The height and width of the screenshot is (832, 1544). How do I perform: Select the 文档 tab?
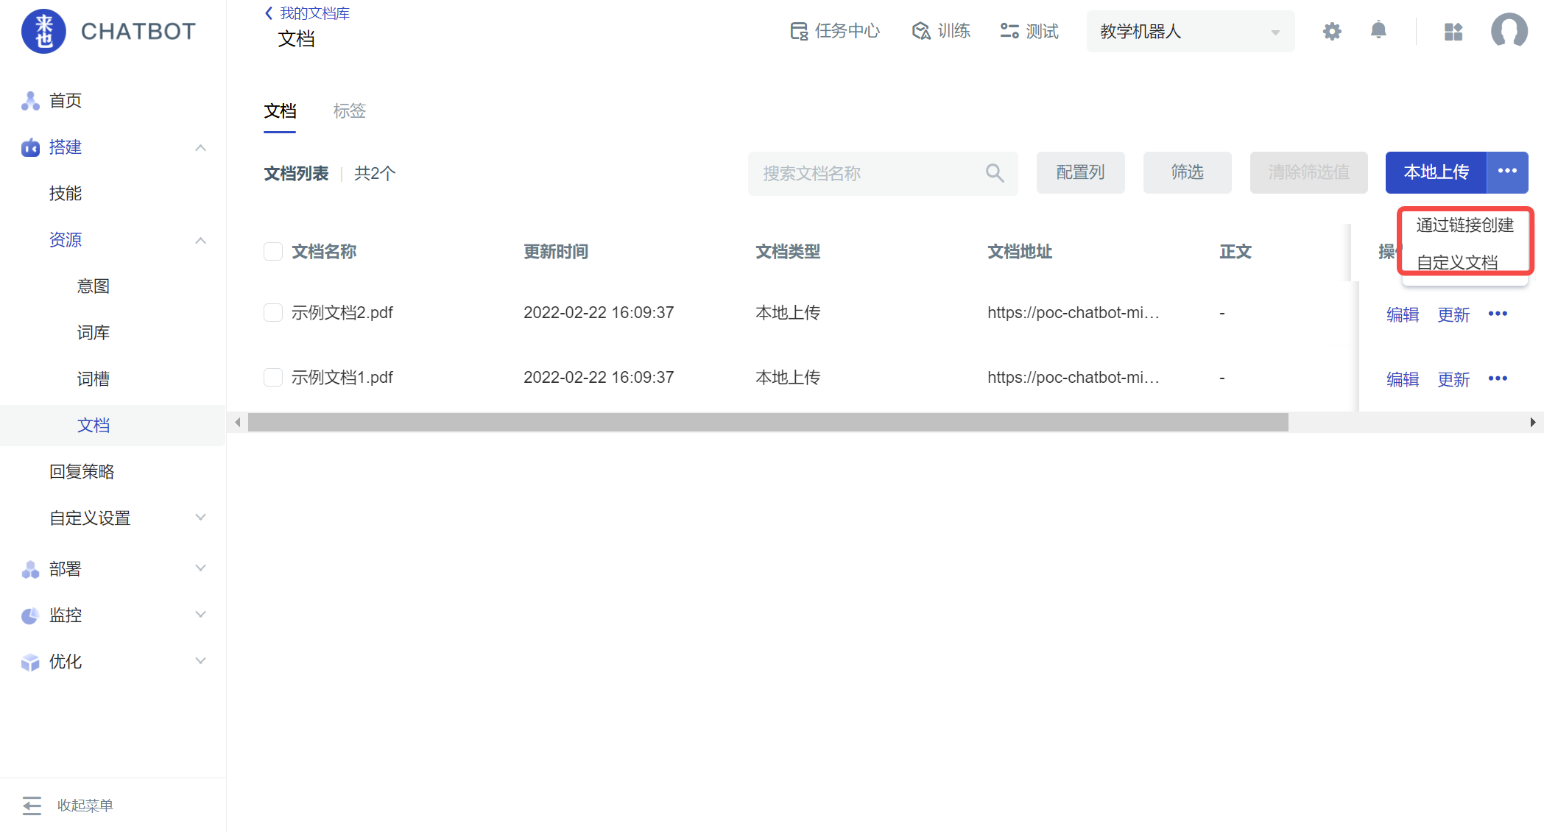click(280, 111)
